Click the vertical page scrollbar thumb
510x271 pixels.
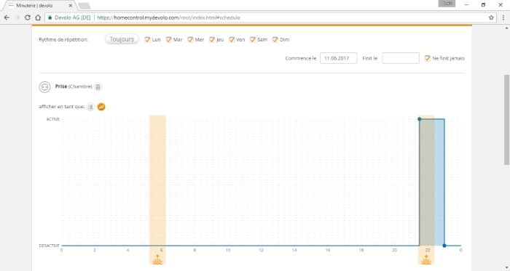pos(506,119)
